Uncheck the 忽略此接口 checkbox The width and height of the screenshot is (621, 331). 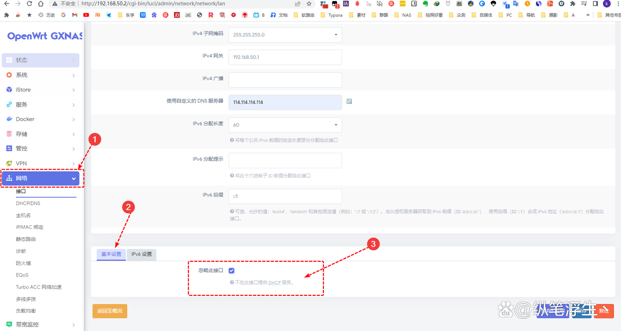231,270
